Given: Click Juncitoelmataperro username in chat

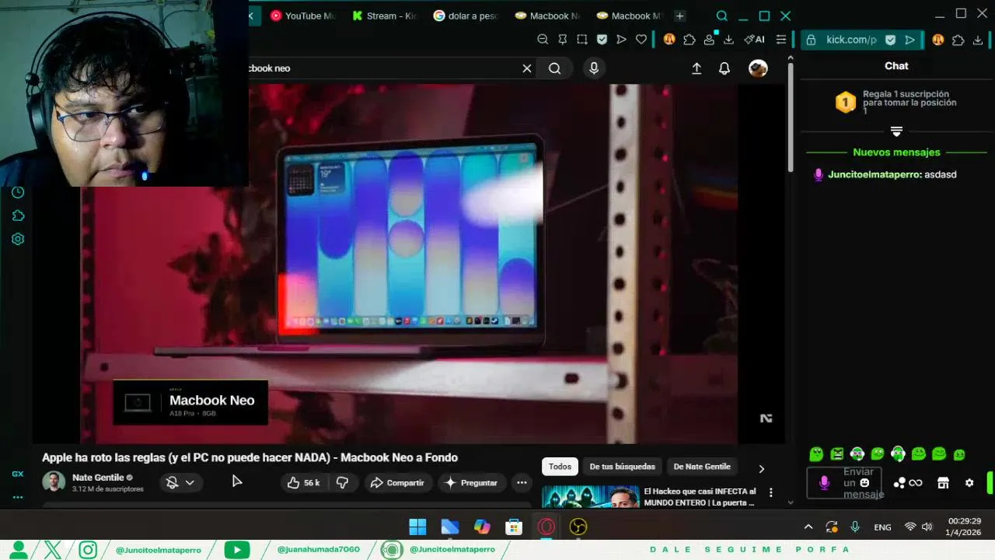Looking at the screenshot, I should (875, 174).
